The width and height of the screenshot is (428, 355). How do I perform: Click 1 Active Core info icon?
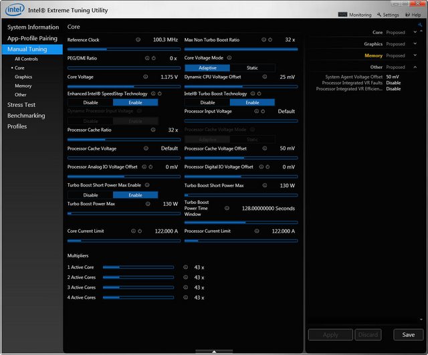(186, 267)
